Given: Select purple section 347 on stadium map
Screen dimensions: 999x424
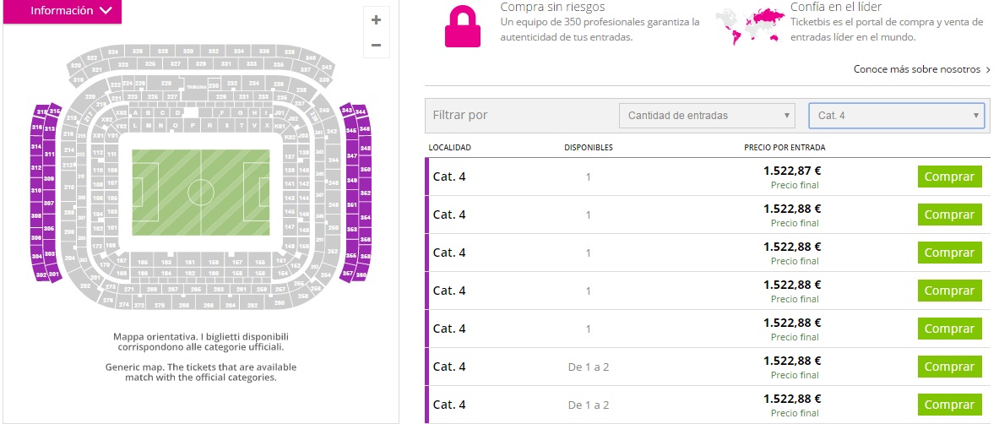Looking at the screenshot, I should click(x=352, y=156).
